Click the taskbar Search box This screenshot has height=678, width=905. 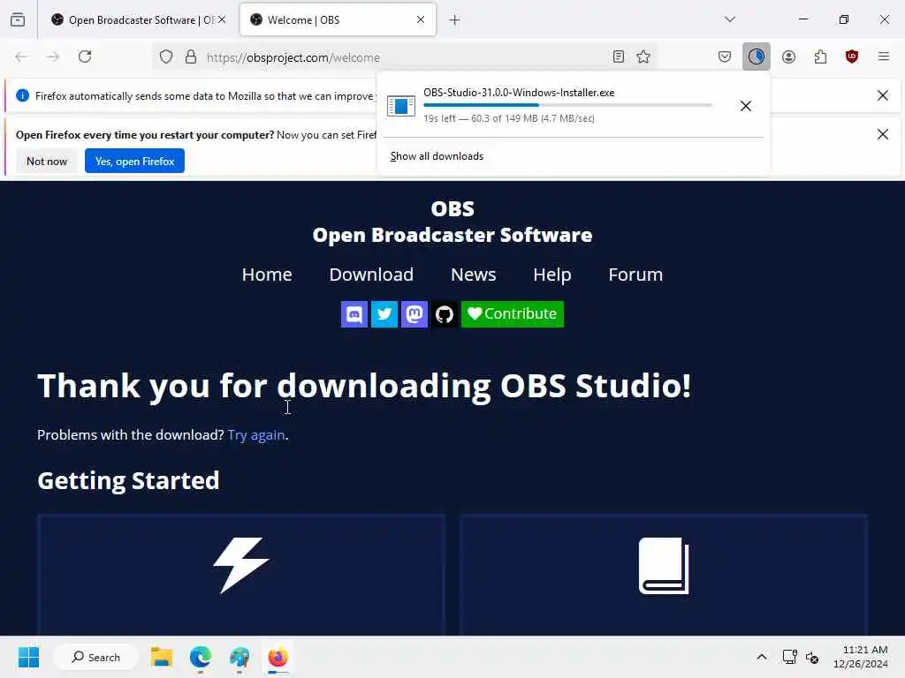tap(95, 657)
